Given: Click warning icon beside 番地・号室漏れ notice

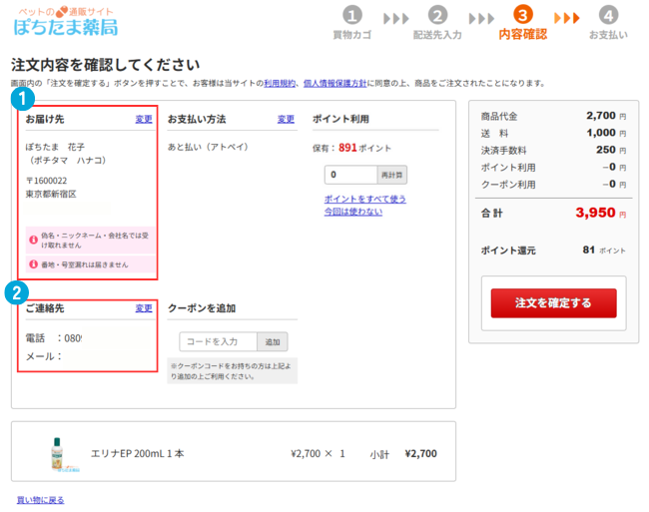Looking at the screenshot, I should tap(33, 264).
